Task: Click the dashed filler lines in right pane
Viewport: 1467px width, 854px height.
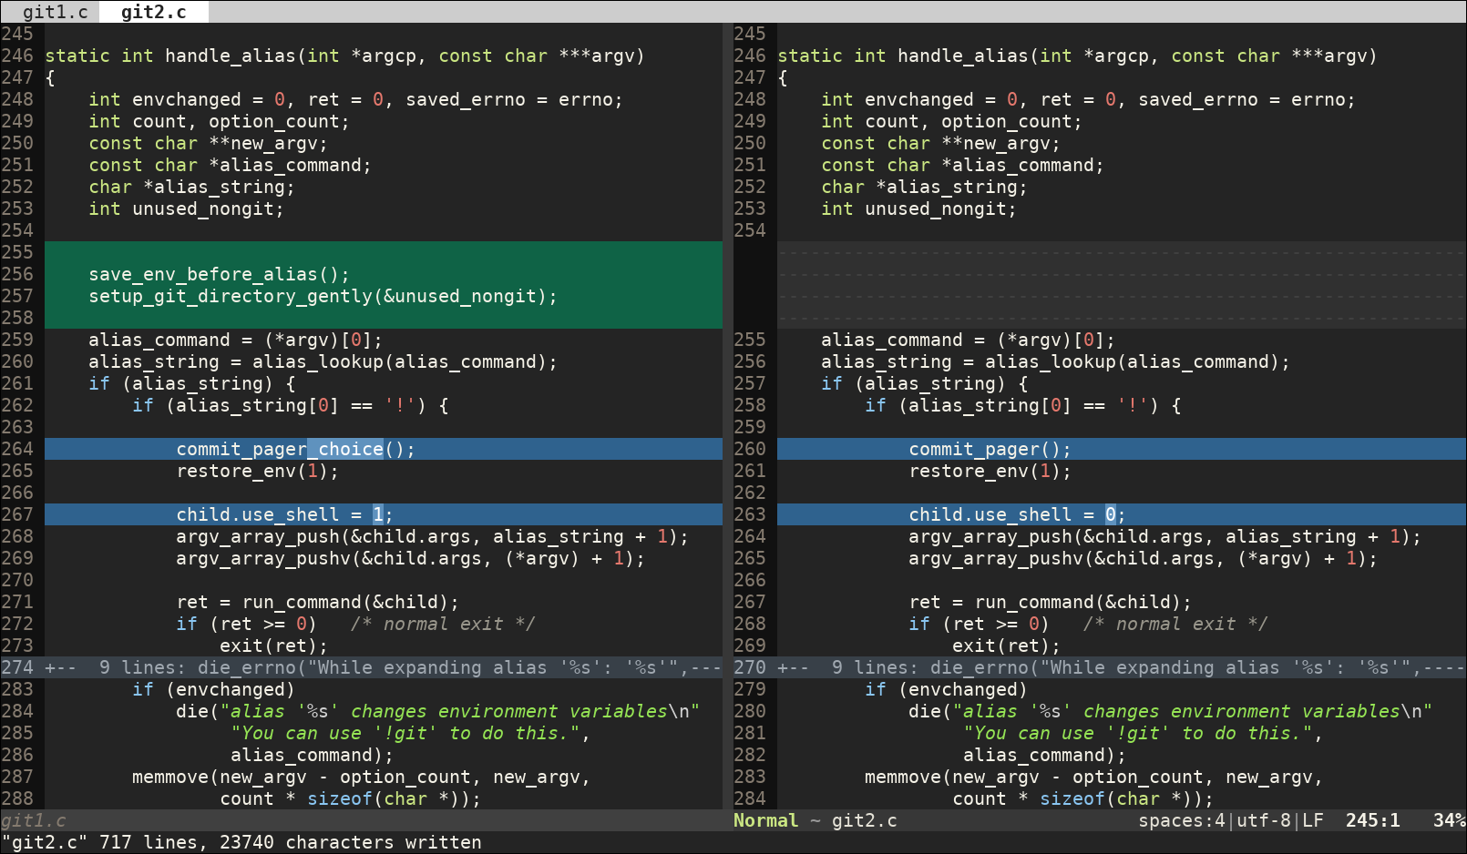Action: [1121, 285]
